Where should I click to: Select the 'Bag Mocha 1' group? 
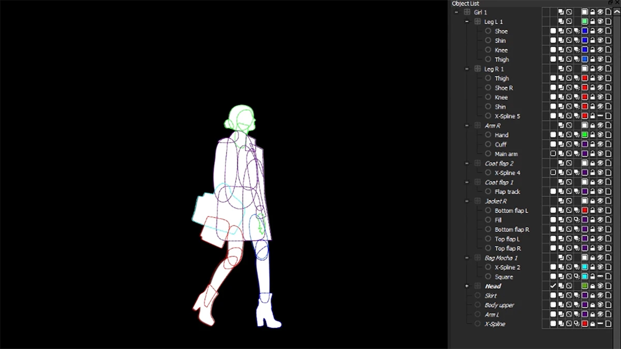pos(501,258)
